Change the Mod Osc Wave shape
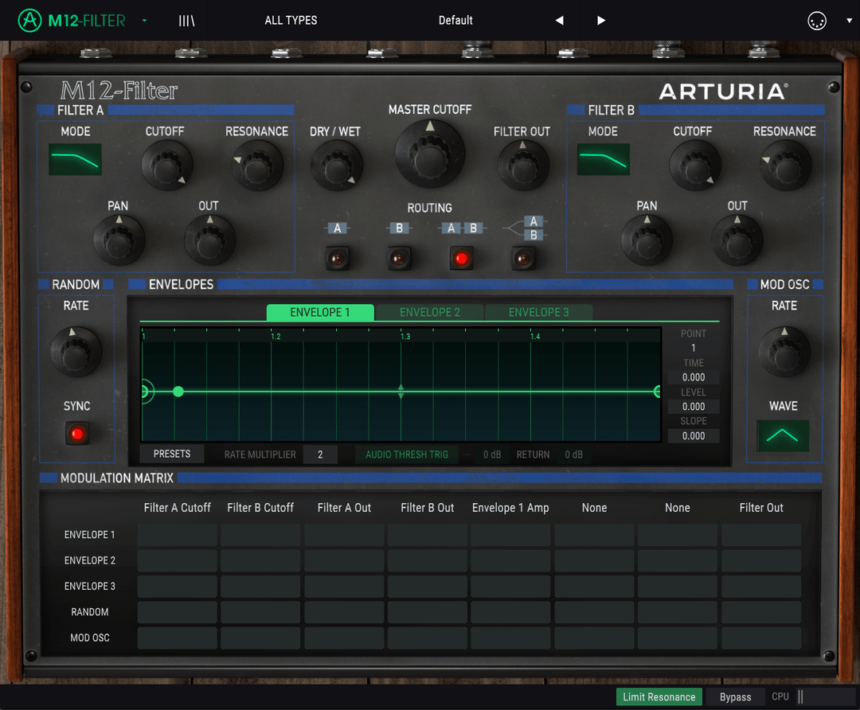 (783, 435)
